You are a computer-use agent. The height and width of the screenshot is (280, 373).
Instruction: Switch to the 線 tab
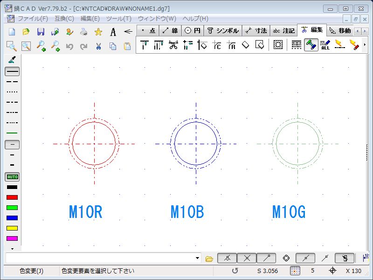pos(170,31)
